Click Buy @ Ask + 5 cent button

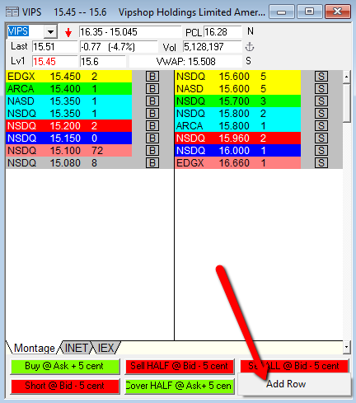[x=65, y=366]
